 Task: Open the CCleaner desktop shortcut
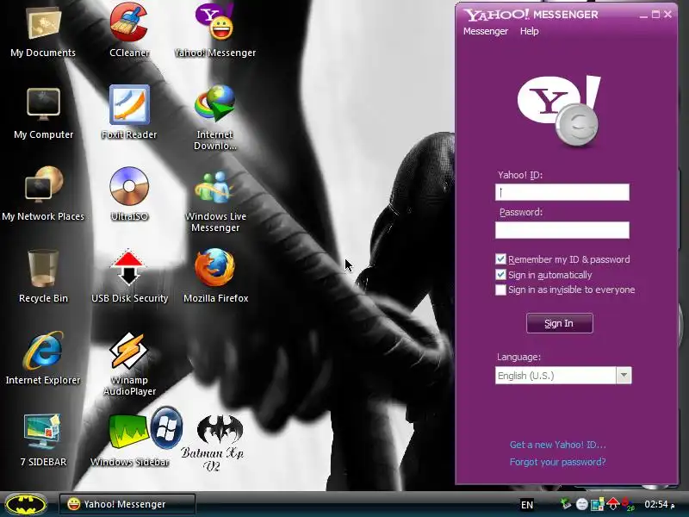(x=129, y=31)
